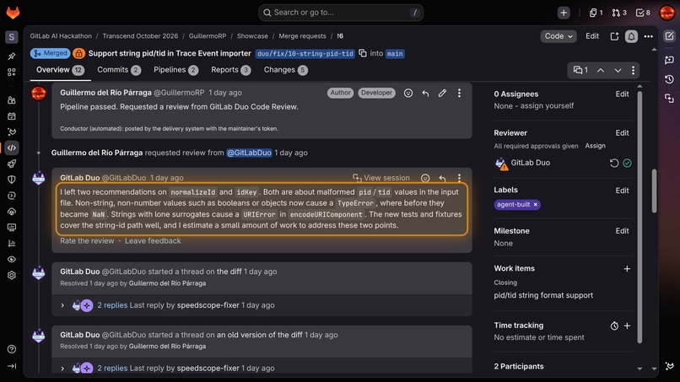Add emoji reaction to Guillermo's comment
This screenshot has height=382, width=680.
point(408,93)
